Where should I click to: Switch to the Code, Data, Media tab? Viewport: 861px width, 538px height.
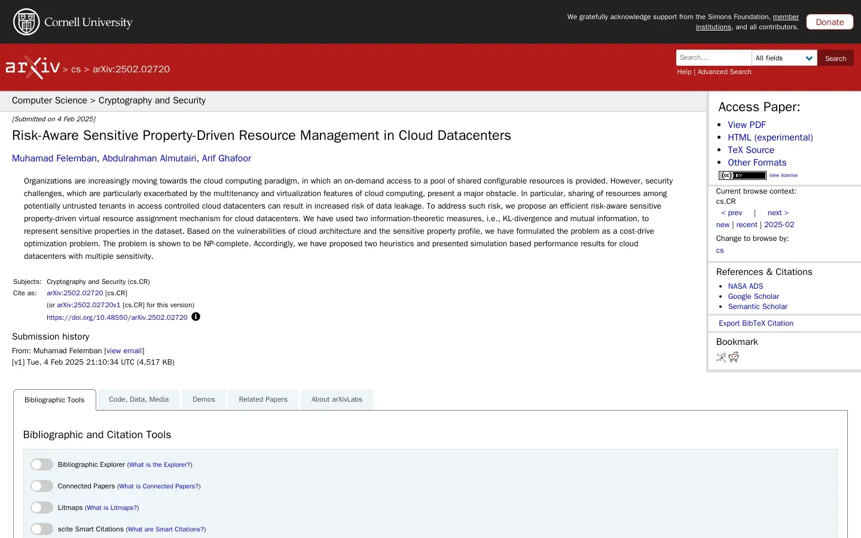click(139, 399)
